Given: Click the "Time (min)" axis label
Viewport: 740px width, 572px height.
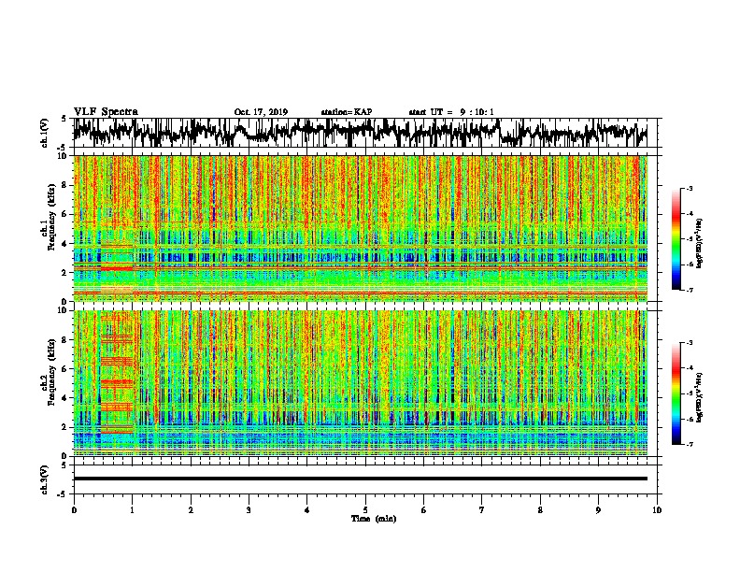Looking at the screenshot, I should point(374,519).
